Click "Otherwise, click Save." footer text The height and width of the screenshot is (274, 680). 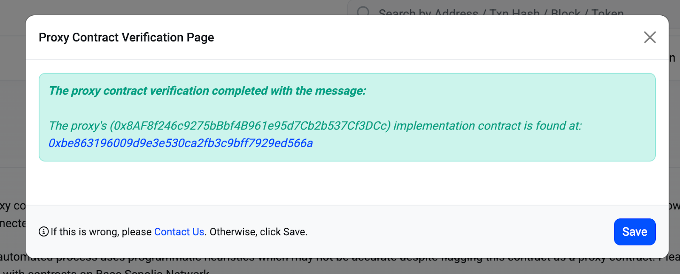[x=258, y=232]
